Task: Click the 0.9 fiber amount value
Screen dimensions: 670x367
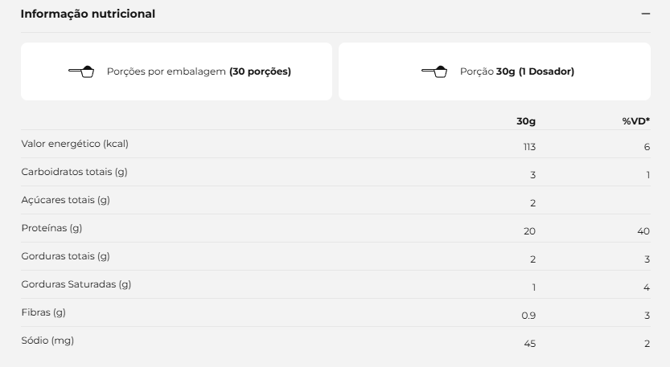Action: (x=528, y=316)
